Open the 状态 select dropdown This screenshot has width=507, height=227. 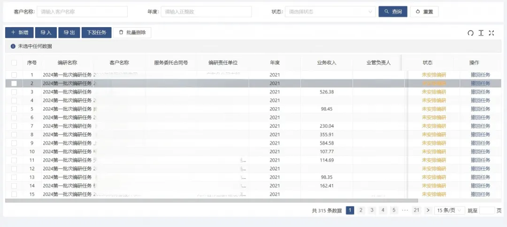[x=330, y=12]
